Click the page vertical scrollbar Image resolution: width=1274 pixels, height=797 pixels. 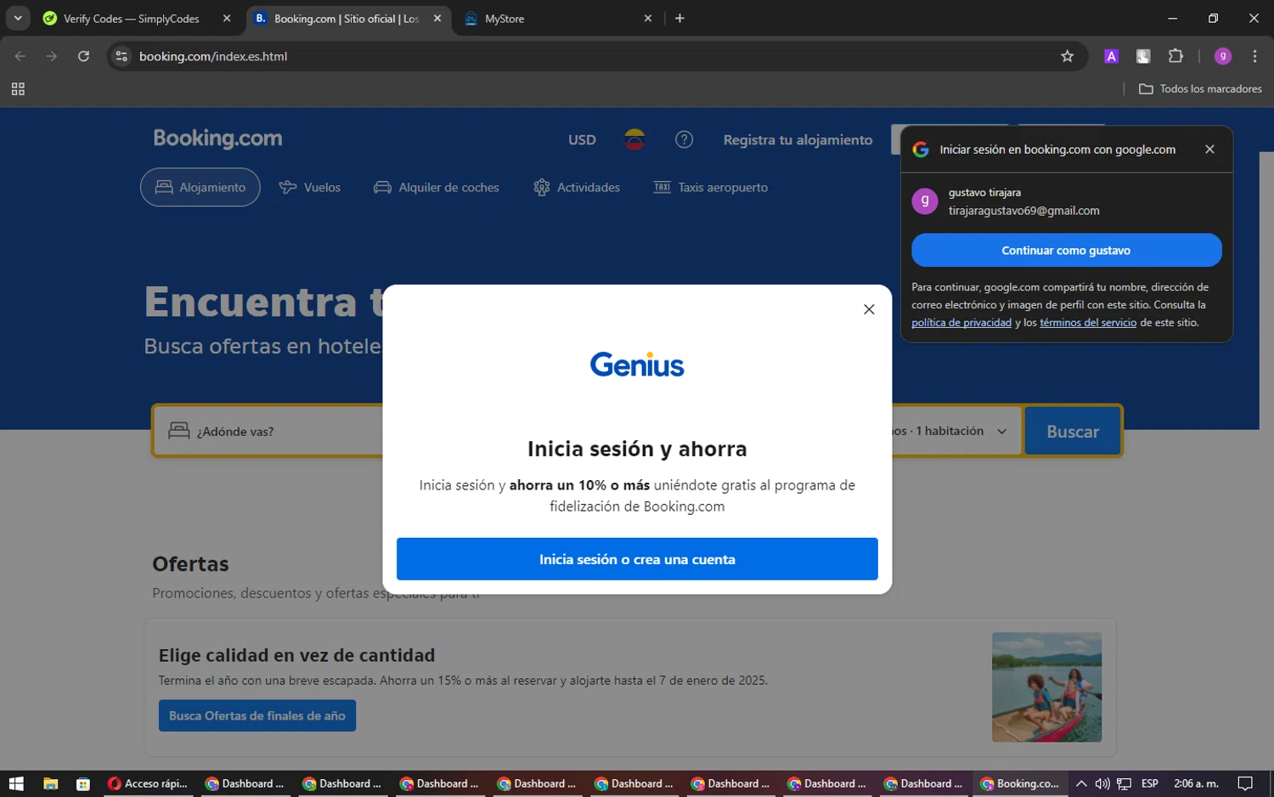point(1266,459)
